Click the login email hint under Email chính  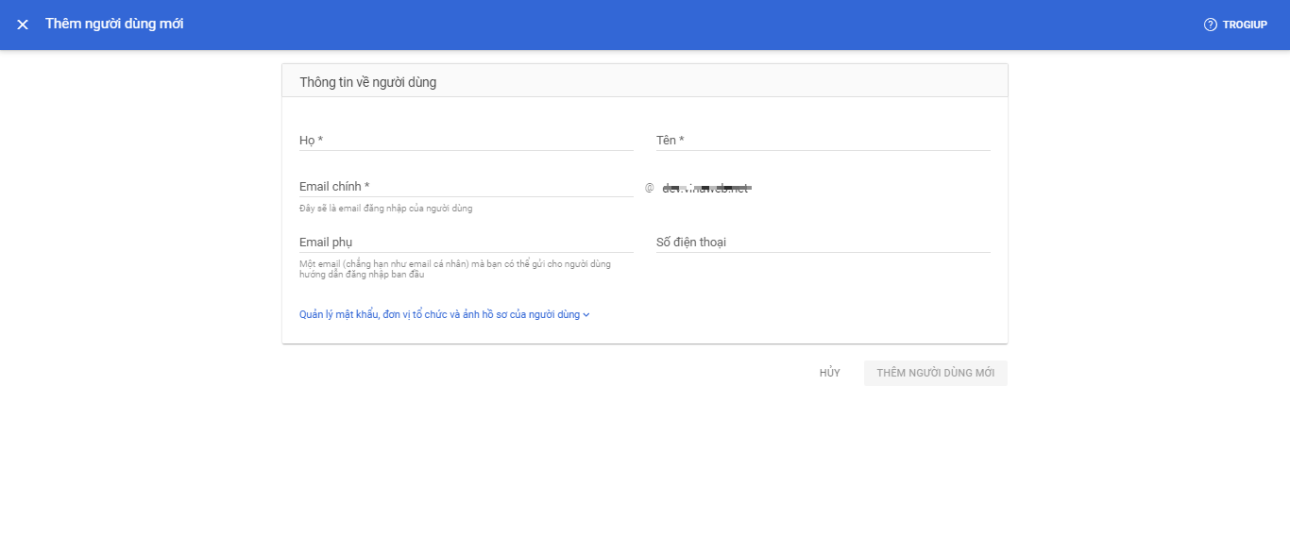point(385,209)
